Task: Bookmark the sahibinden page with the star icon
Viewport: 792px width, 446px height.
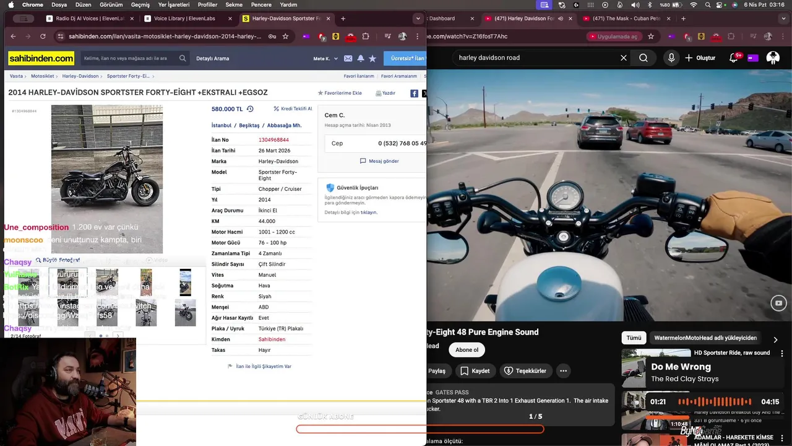Action: click(x=285, y=37)
